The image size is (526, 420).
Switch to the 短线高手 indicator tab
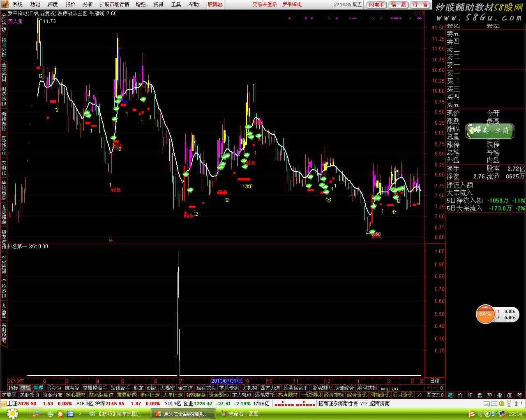(x=120, y=388)
